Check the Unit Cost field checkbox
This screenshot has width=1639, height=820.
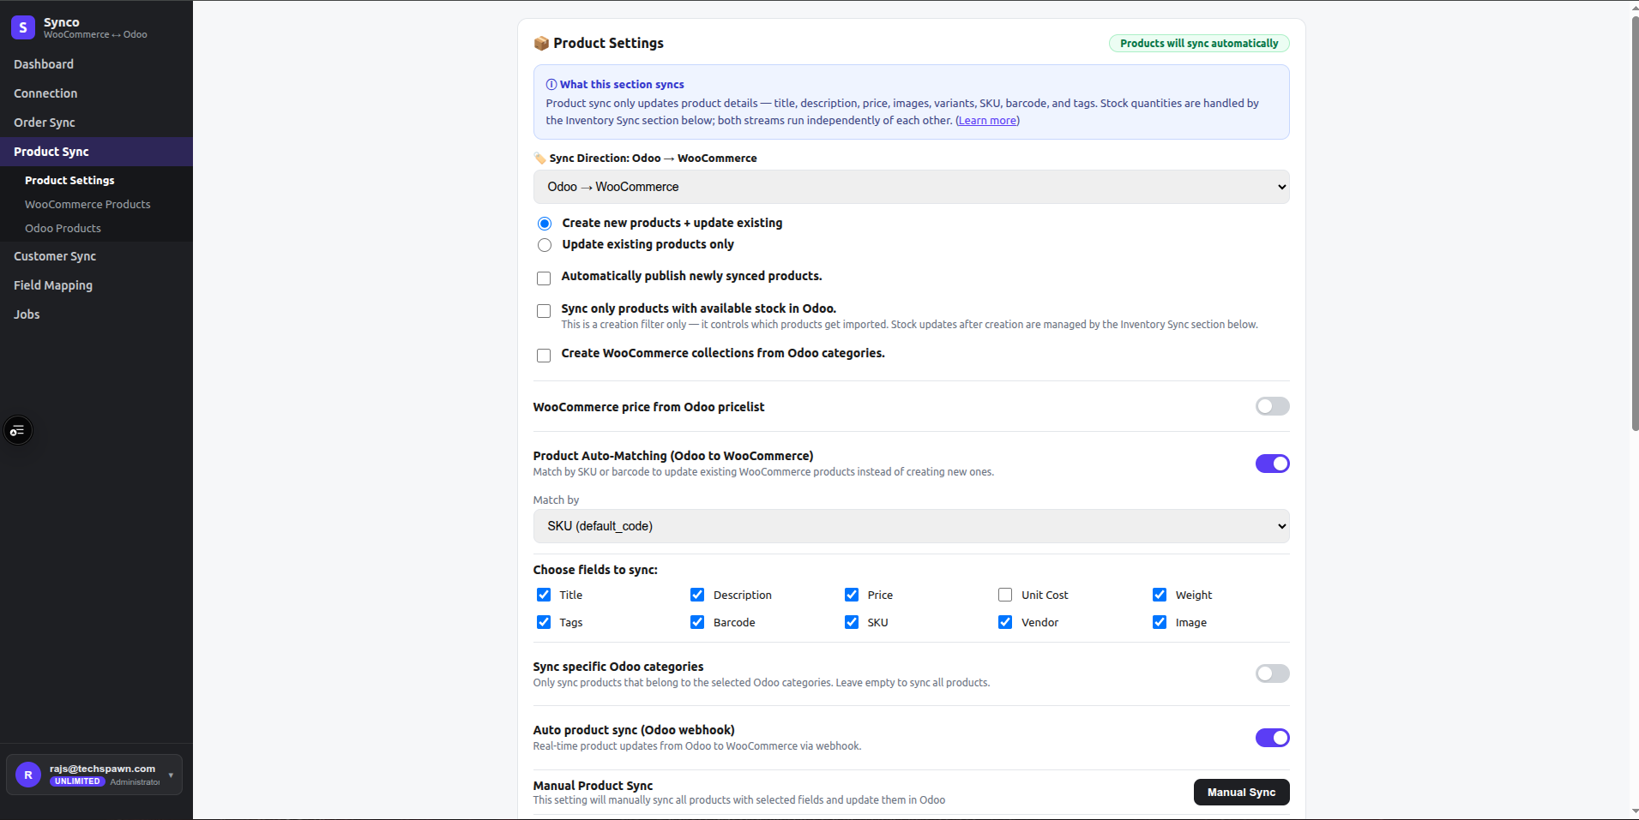tap(1005, 595)
